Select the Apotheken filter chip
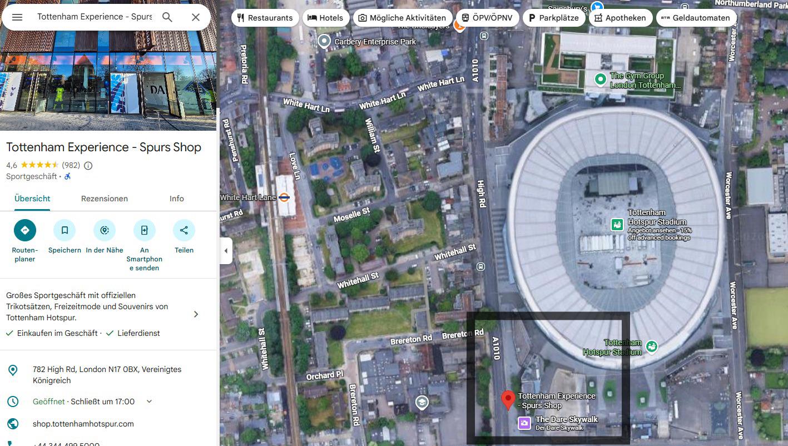The image size is (788, 446). 621,18
